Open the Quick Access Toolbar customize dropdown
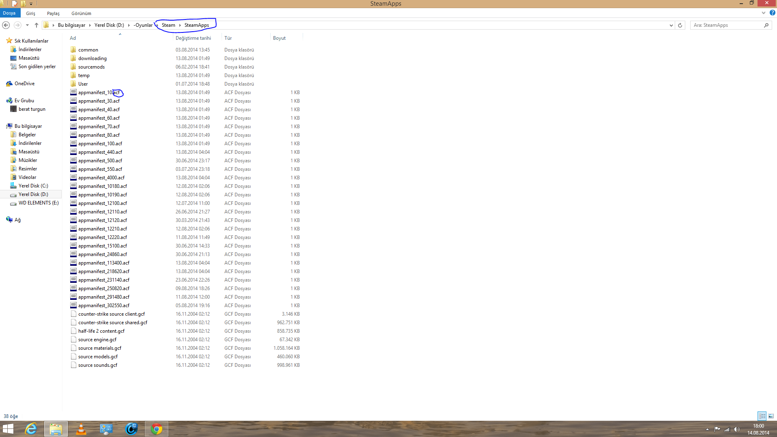The image size is (777, 437). (x=31, y=4)
